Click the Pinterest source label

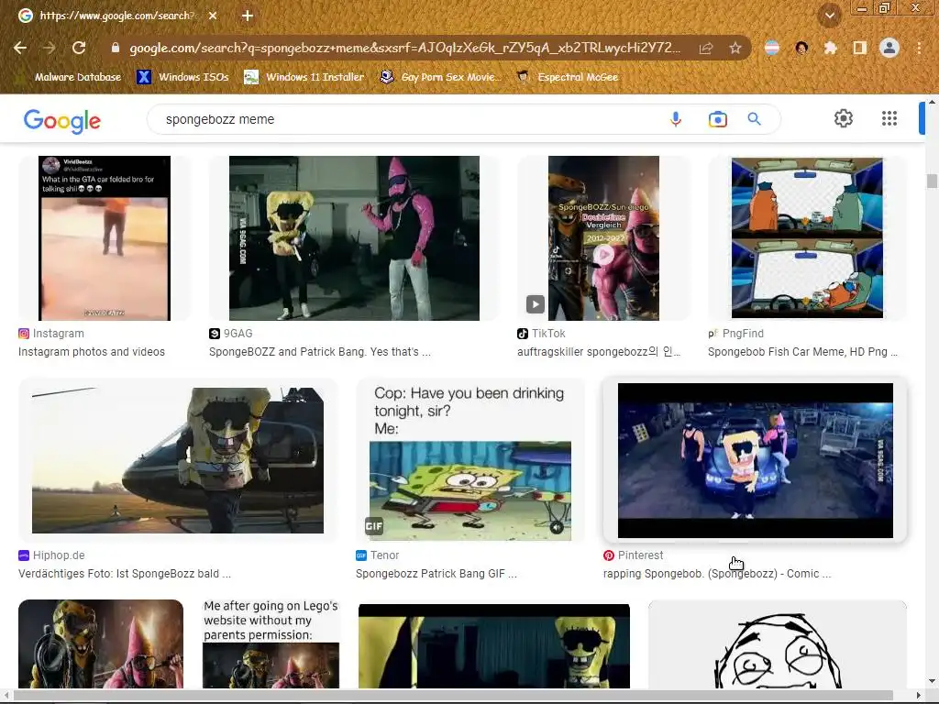coord(634,555)
